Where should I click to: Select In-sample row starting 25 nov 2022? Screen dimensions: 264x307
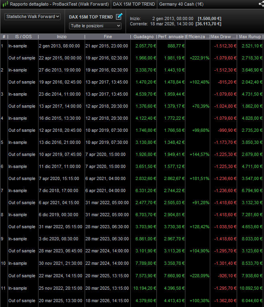pyautogui.click(x=120, y=288)
